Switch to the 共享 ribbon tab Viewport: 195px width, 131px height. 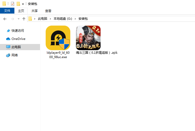click(x=35, y=11)
